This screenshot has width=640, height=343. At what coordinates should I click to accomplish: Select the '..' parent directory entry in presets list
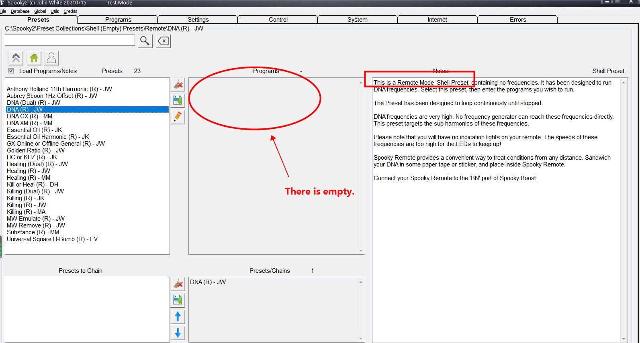point(8,83)
